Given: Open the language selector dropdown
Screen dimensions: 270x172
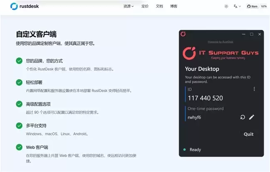Looking at the screenshot, I should [x=236, y=6].
